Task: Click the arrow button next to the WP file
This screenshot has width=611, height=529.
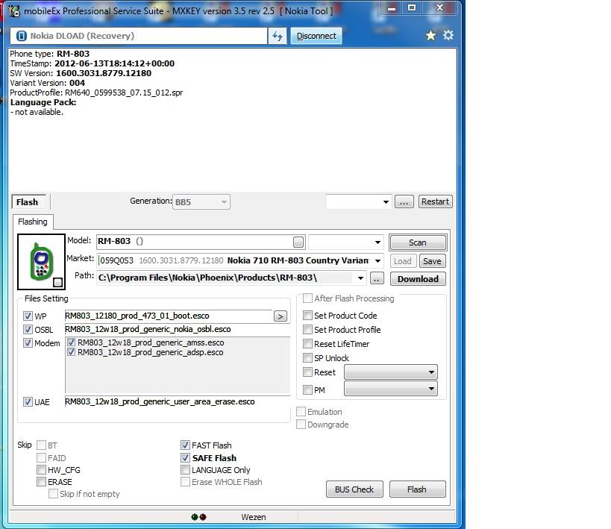Action: coord(281,316)
